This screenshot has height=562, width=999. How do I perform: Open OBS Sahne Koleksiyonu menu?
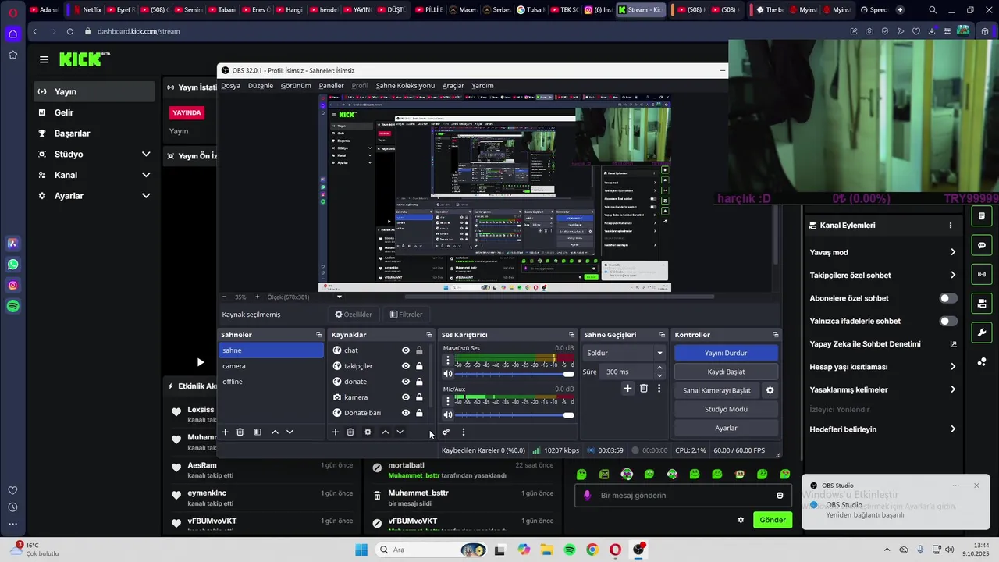(x=405, y=86)
